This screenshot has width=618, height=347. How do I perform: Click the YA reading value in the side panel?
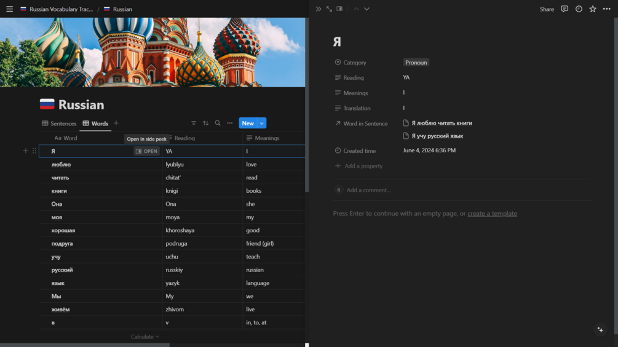point(406,77)
